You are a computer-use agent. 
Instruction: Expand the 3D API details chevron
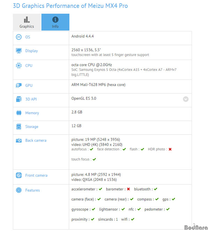coord(186,99)
